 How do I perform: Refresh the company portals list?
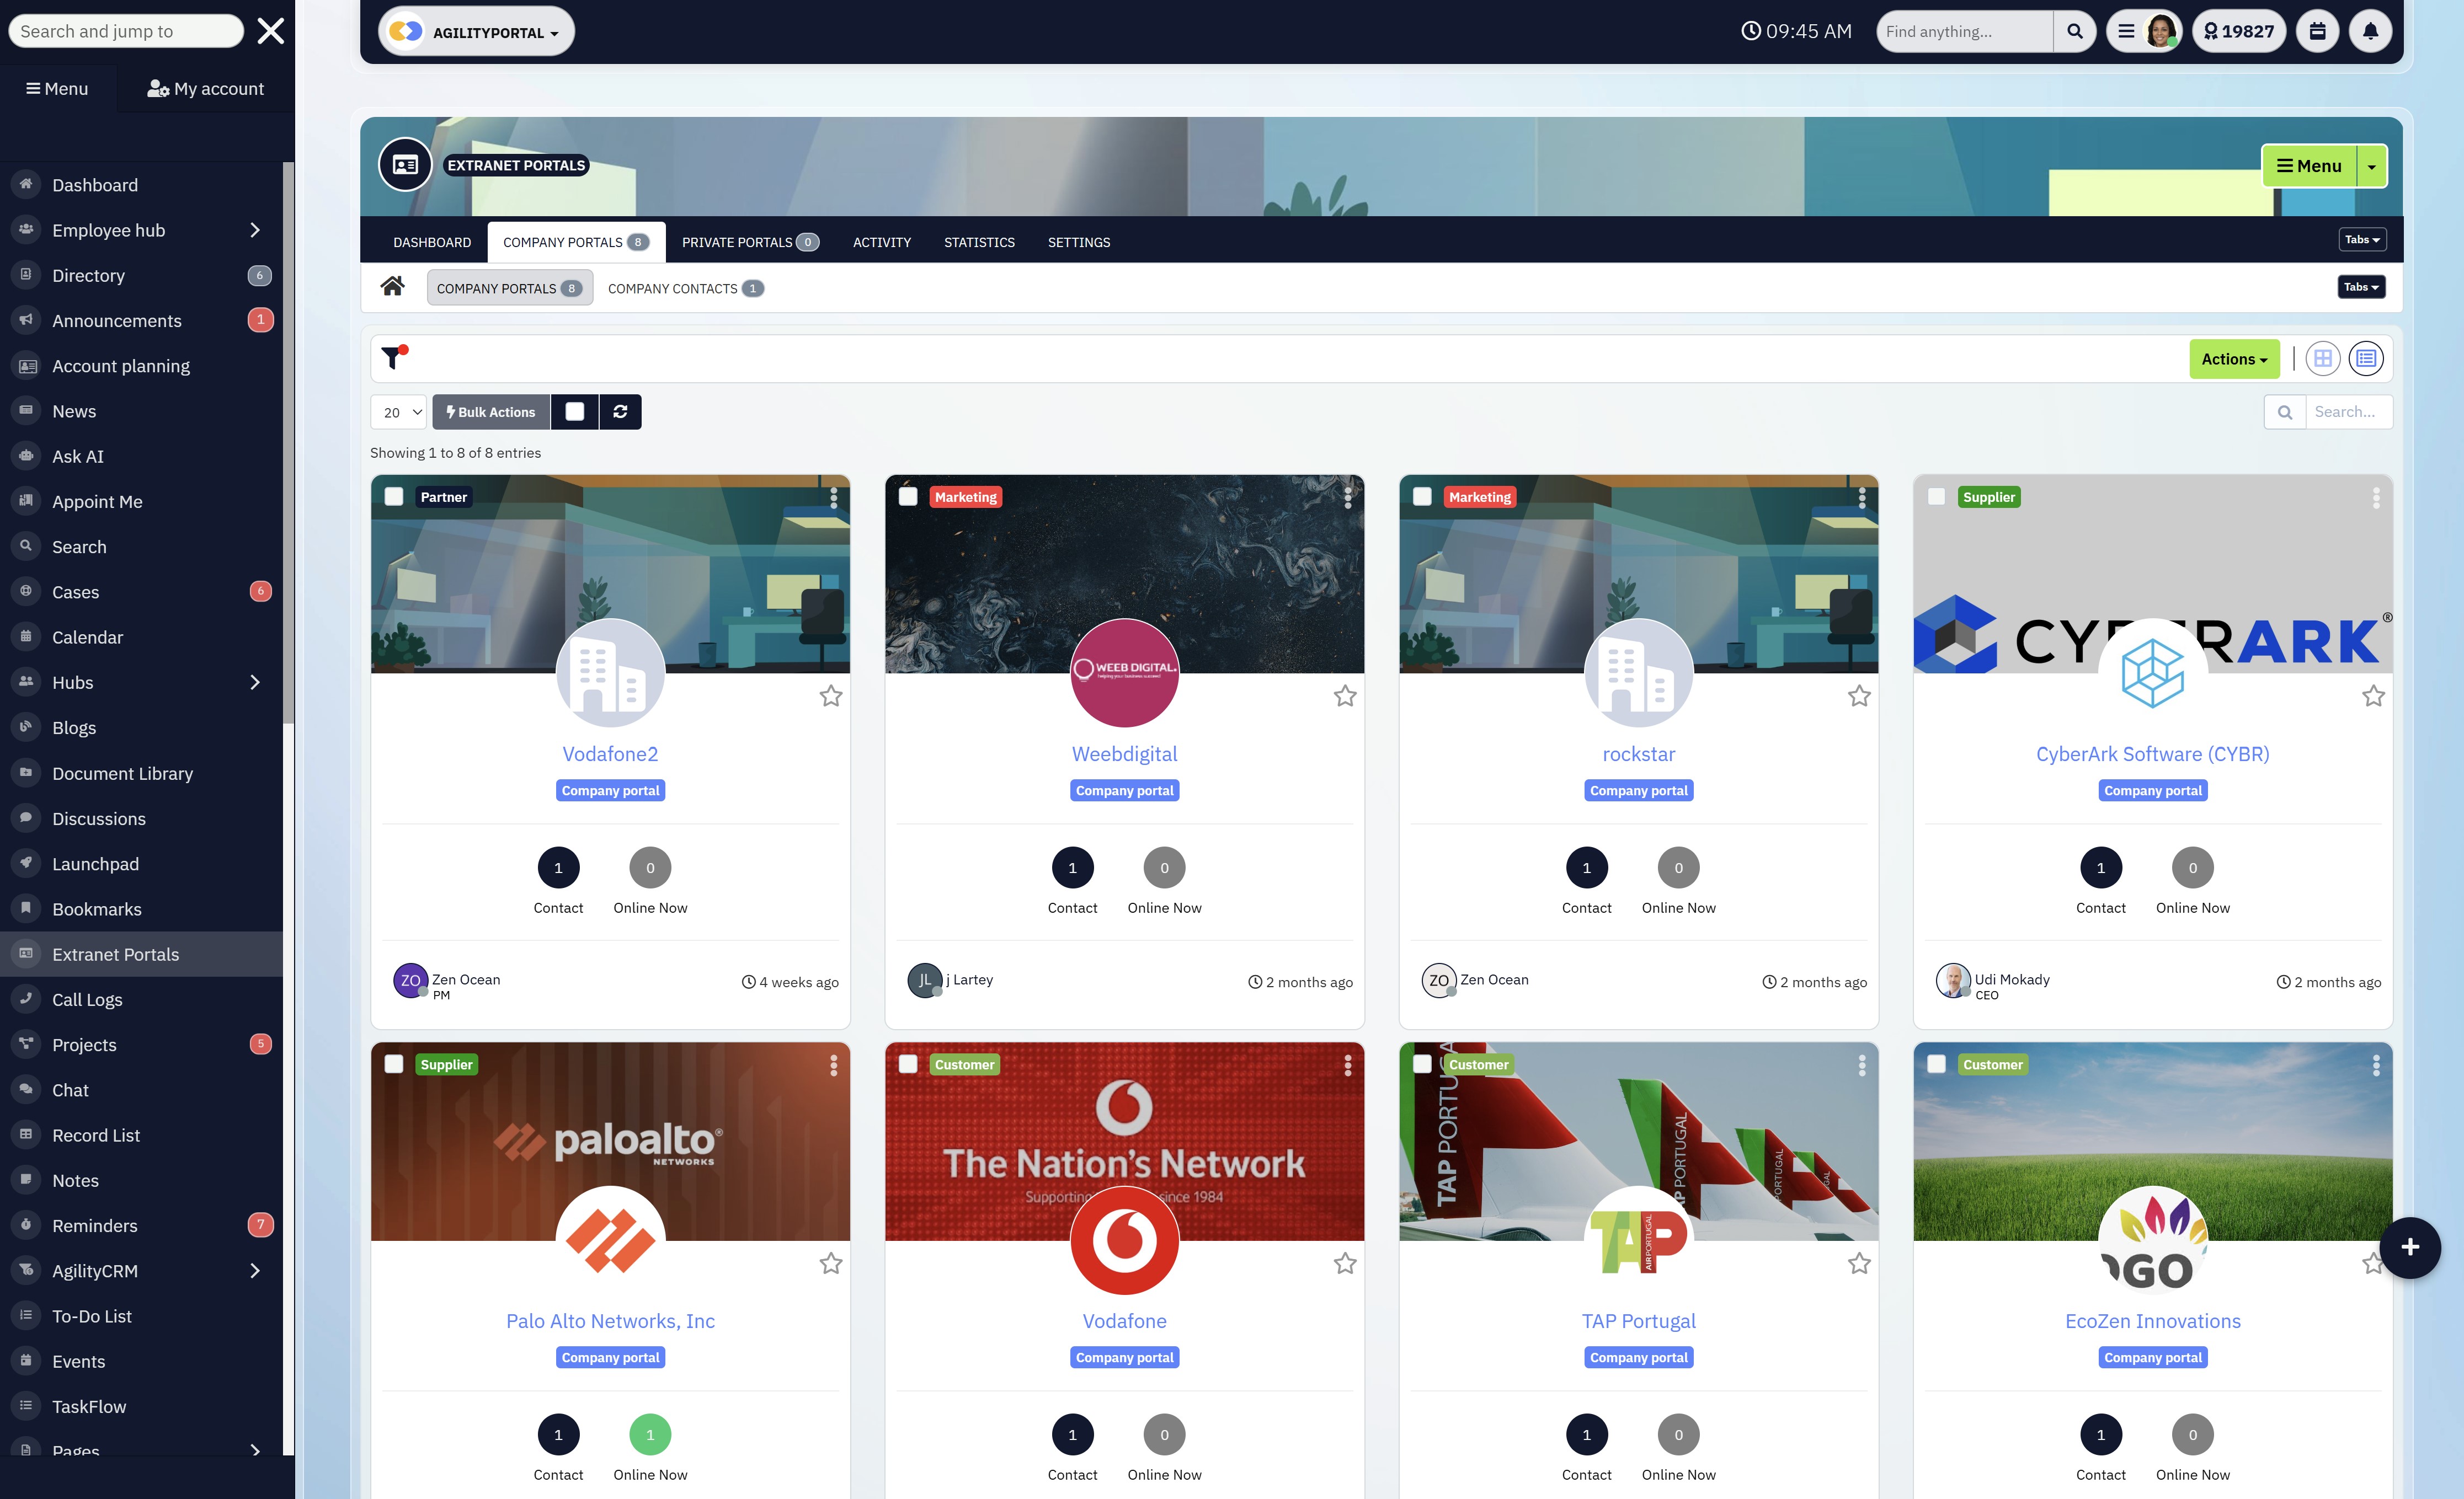[x=621, y=411]
